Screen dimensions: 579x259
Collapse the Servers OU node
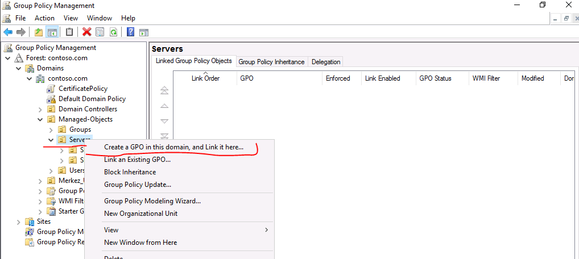pos(51,140)
